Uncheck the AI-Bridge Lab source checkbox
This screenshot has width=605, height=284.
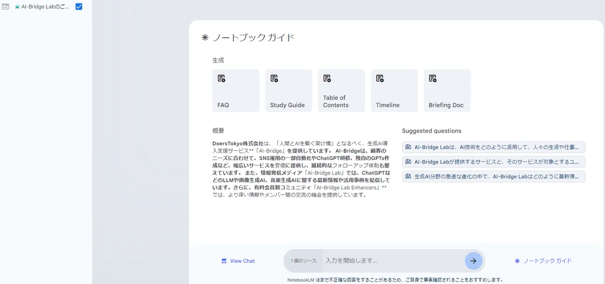coord(79,7)
